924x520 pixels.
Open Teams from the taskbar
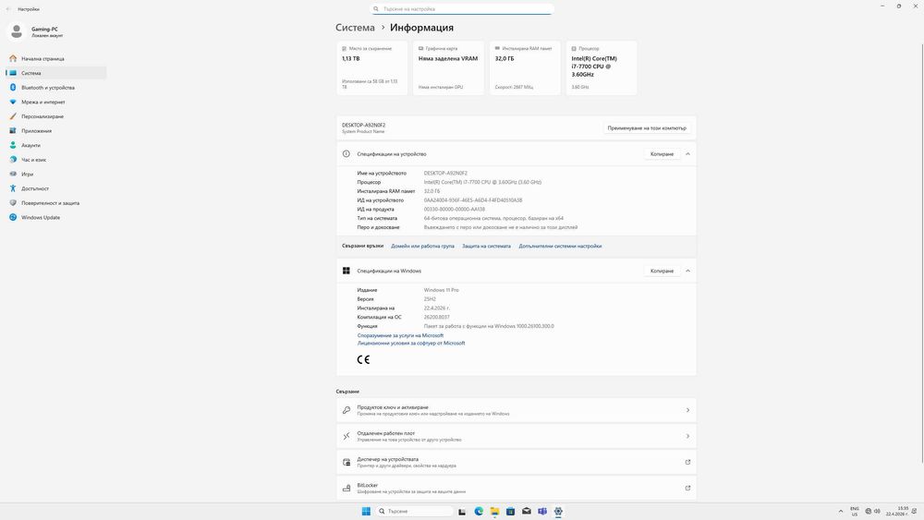click(542, 511)
